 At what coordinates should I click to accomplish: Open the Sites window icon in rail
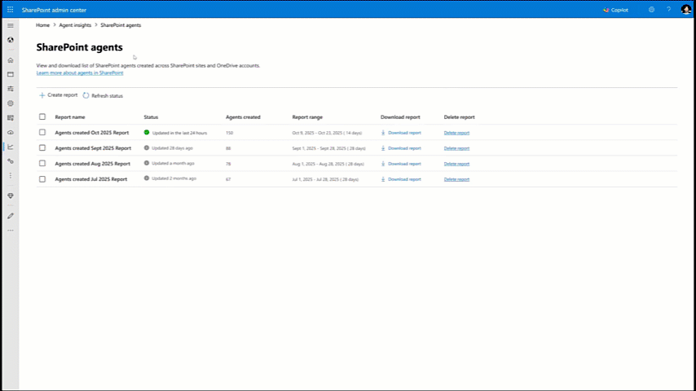[11, 75]
